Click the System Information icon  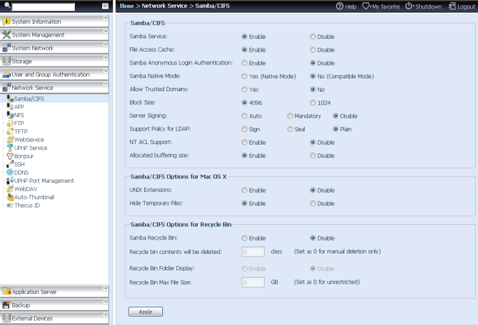[x=6, y=21]
